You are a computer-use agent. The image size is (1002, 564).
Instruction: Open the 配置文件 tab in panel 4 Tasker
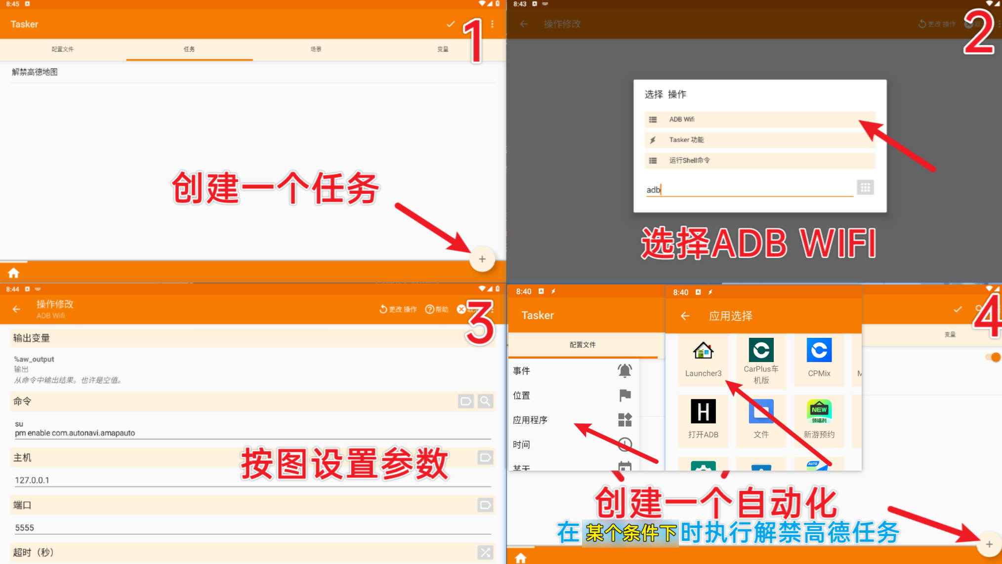(x=583, y=345)
